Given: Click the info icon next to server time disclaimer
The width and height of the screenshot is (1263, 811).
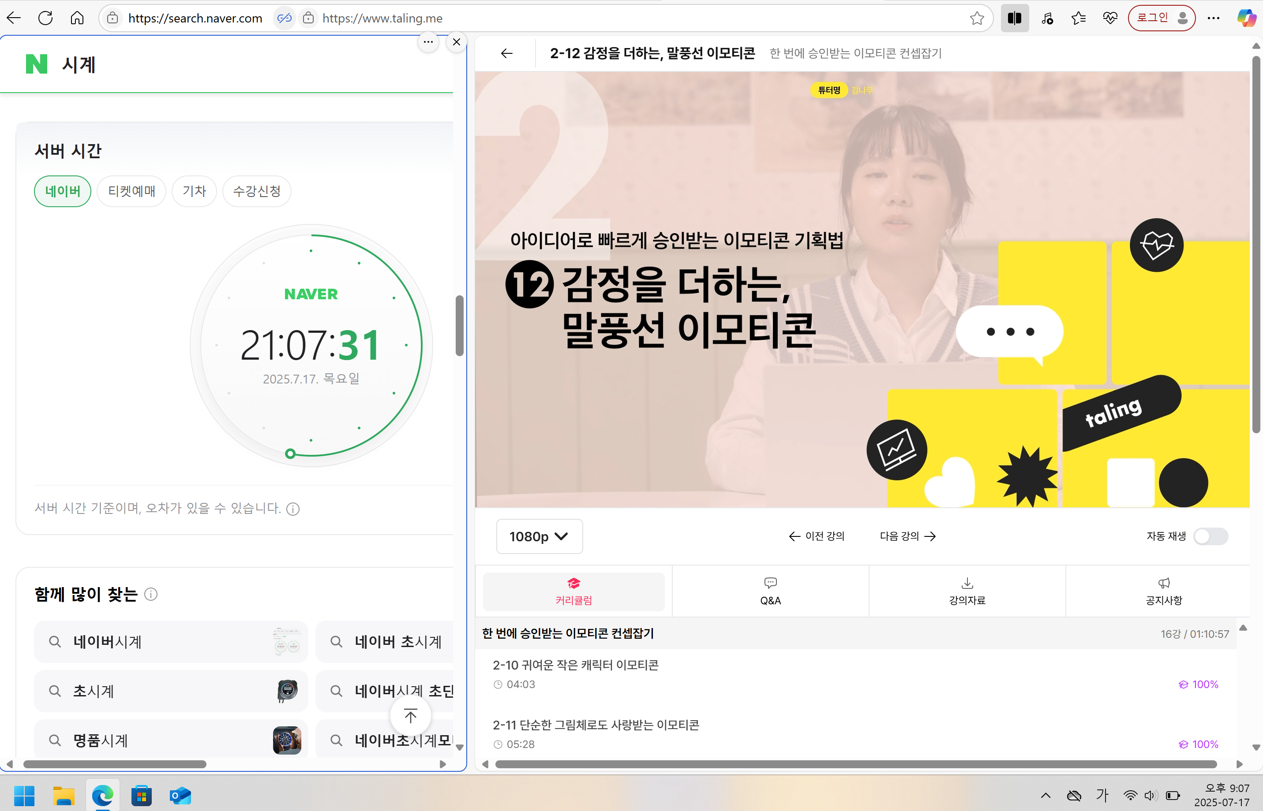Looking at the screenshot, I should (293, 508).
